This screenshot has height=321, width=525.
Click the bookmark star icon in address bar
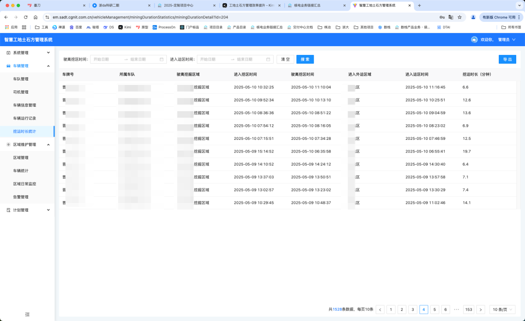(x=459, y=17)
